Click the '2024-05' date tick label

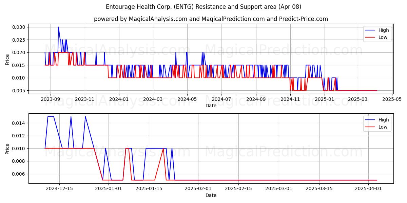click(x=187, y=99)
